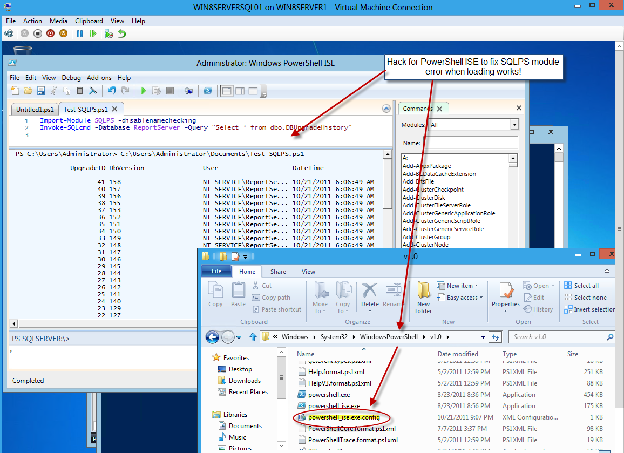Click System32 in the address breadcrumb
The width and height of the screenshot is (624, 453).
[334, 337]
